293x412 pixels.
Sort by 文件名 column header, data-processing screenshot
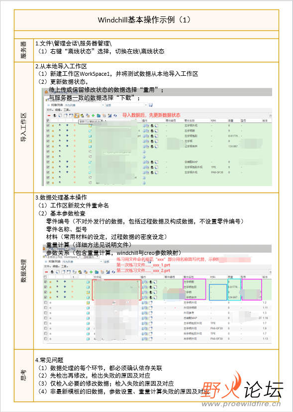click(98, 277)
